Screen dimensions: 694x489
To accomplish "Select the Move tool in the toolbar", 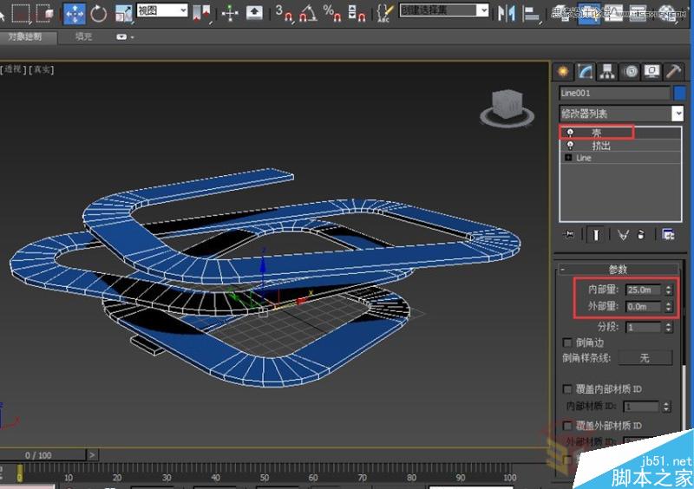I will click(x=75, y=13).
